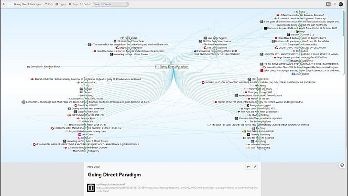The height and width of the screenshot is (196, 348).
Task: Toggle the eye view-mode icon in the top bar
Action: pos(328,4)
